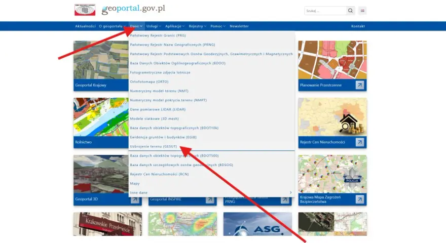The image size is (446, 243).
Task: Expand the O geoportalu dropdown
Action: click(x=112, y=26)
